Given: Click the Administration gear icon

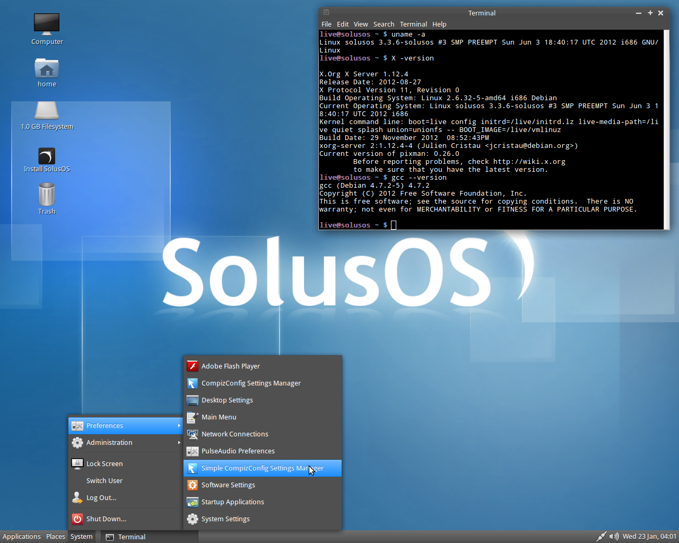Looking at the screenshot, I should click(x=77, y=442).
